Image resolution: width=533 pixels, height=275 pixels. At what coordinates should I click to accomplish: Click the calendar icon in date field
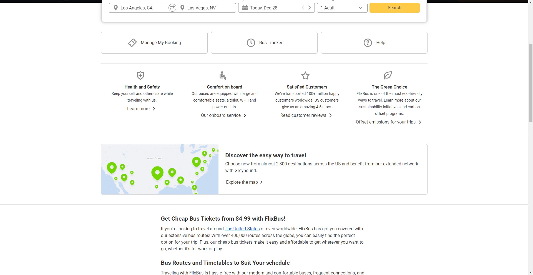[245, 8]
